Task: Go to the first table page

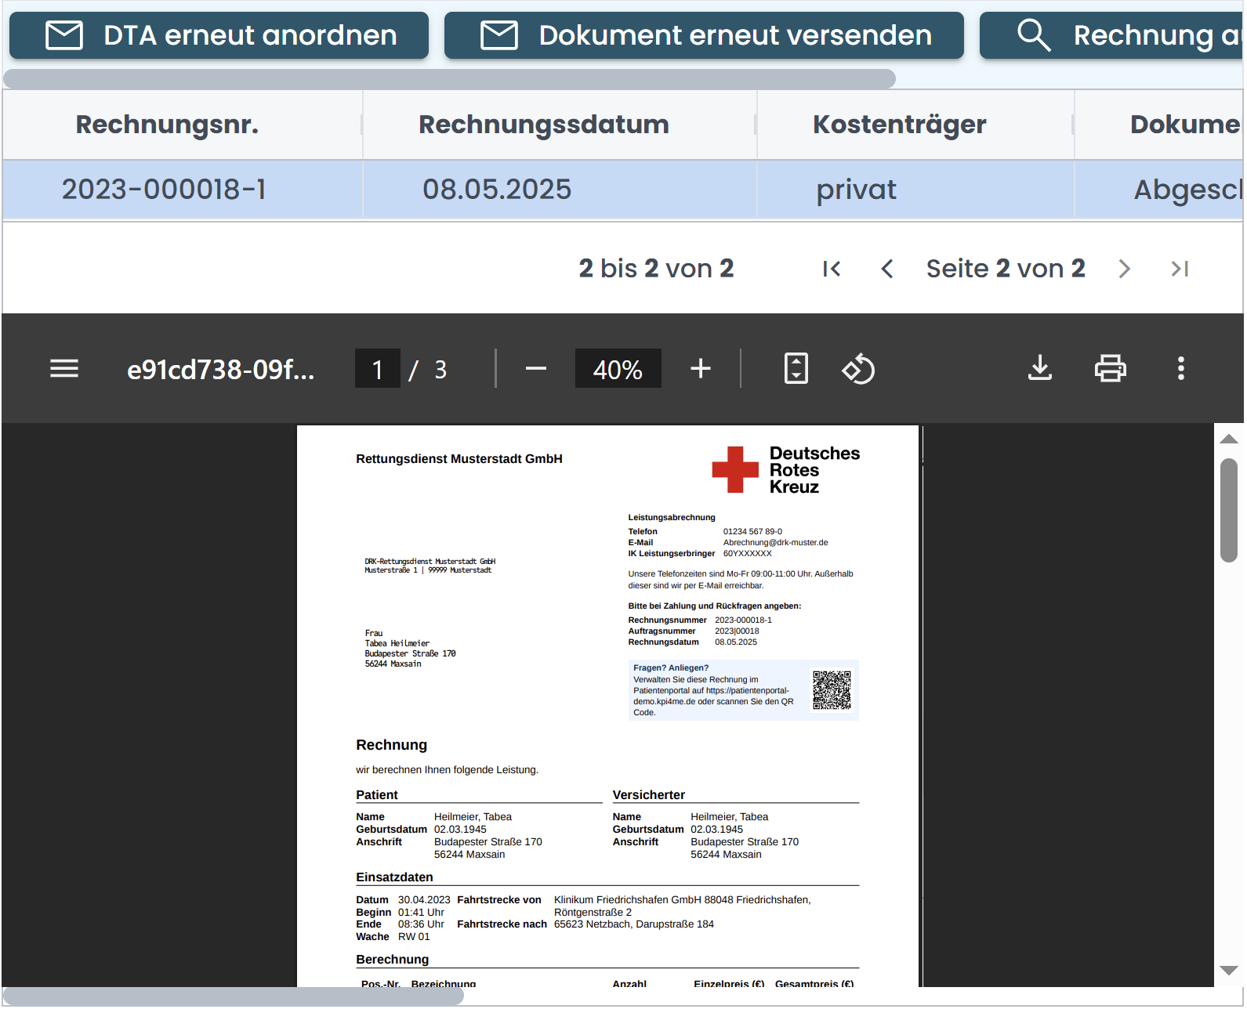Action: pyautogui.click(x=832, y=269)
